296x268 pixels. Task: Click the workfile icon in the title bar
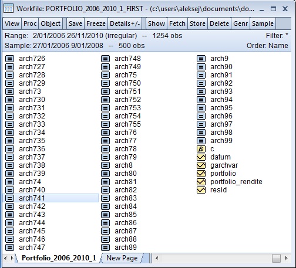tap(9, 8)
